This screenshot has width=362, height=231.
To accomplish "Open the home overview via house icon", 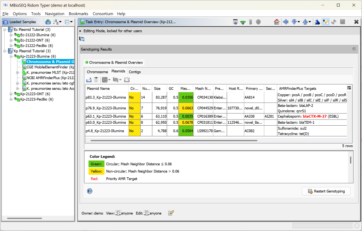I will pos(277,22).
